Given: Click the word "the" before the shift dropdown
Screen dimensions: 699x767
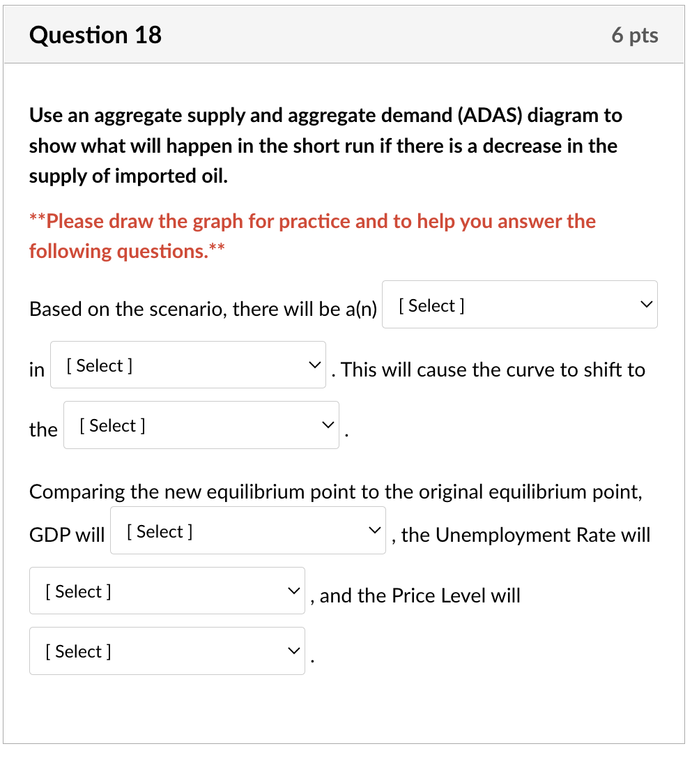Looking at the screenshot, I should 43,430.
